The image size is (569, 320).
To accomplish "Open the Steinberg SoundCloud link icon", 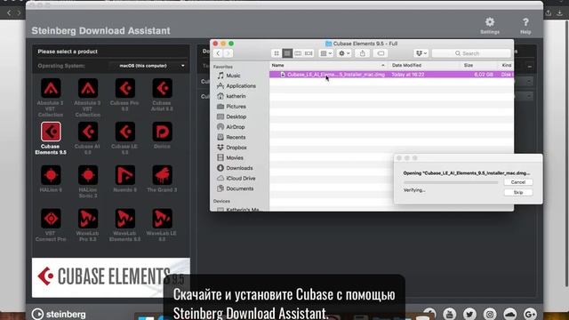I will click(x=509, y=314).
